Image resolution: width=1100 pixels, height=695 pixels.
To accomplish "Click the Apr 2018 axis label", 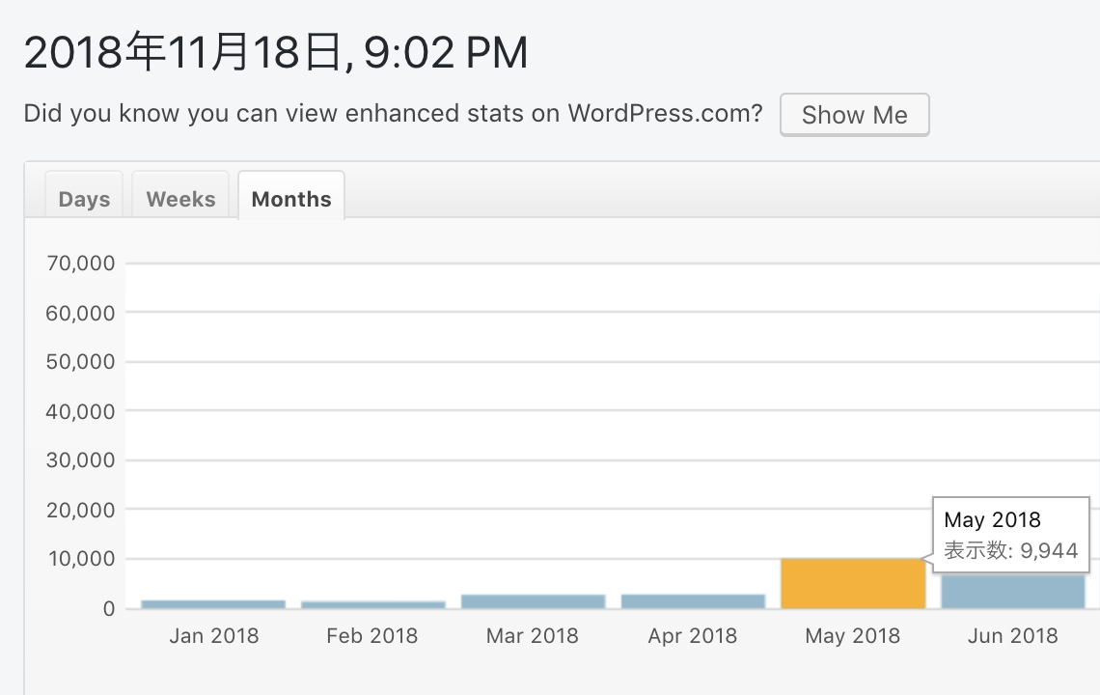I will (x=693, y=636).
